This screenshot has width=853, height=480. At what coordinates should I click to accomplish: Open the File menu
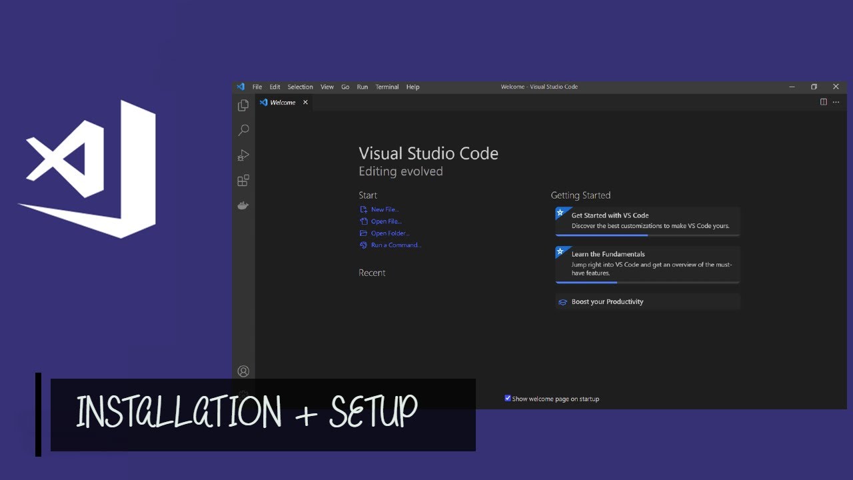[257, 87]
